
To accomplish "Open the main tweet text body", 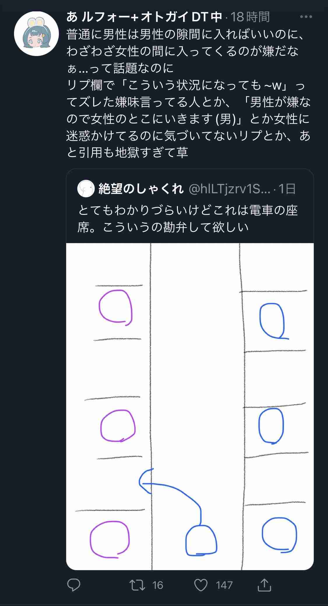I will click(189, 93).
